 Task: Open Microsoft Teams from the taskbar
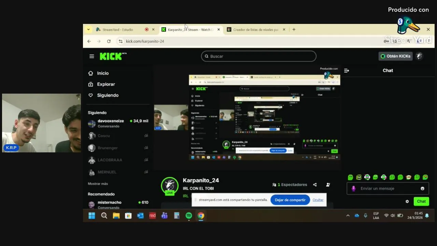coord(165,216)
